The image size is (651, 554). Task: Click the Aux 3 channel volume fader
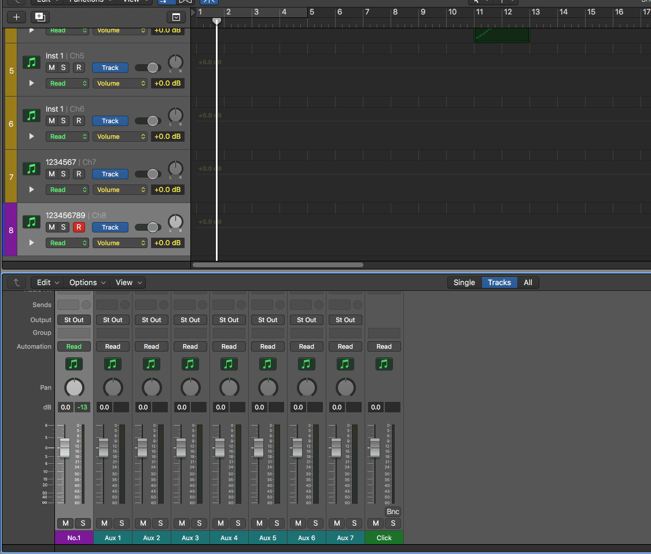[181, 448]
